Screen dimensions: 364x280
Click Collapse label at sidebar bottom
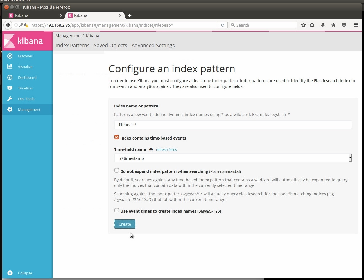[x=25, y=273]
